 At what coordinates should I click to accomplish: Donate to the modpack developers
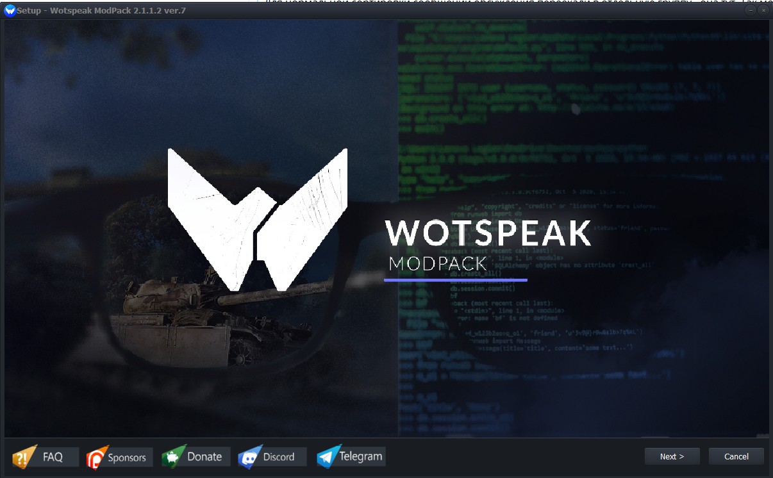(195, 456)
